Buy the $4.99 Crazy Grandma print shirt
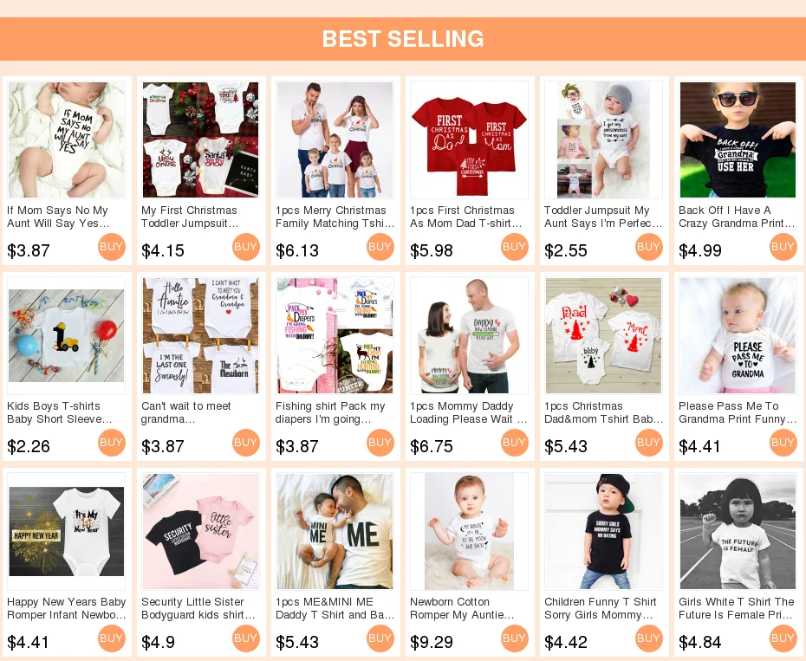806x661 pixels. coord(783,247)
